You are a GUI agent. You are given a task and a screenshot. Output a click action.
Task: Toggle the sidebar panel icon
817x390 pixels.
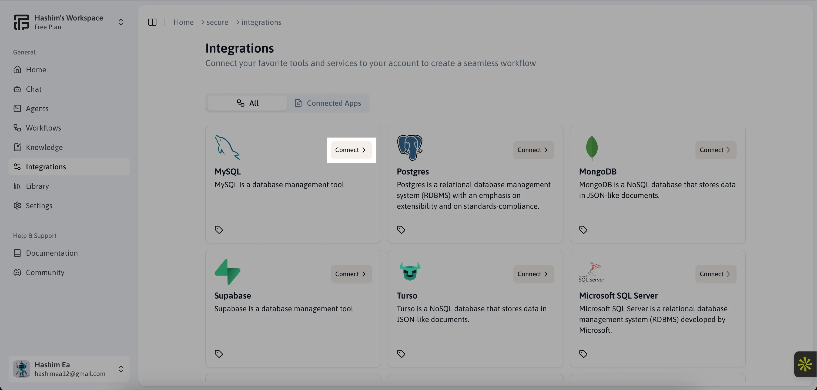tap(152, 22)
